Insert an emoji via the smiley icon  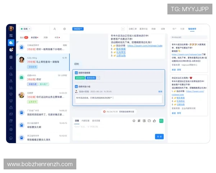(x=134, y=121)
